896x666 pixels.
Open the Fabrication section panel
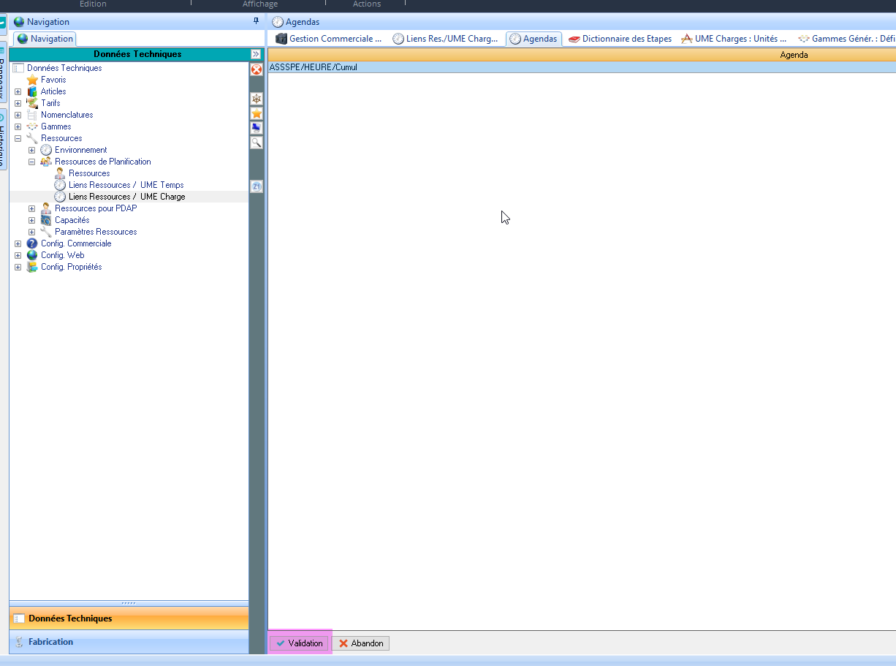point(51,642)
